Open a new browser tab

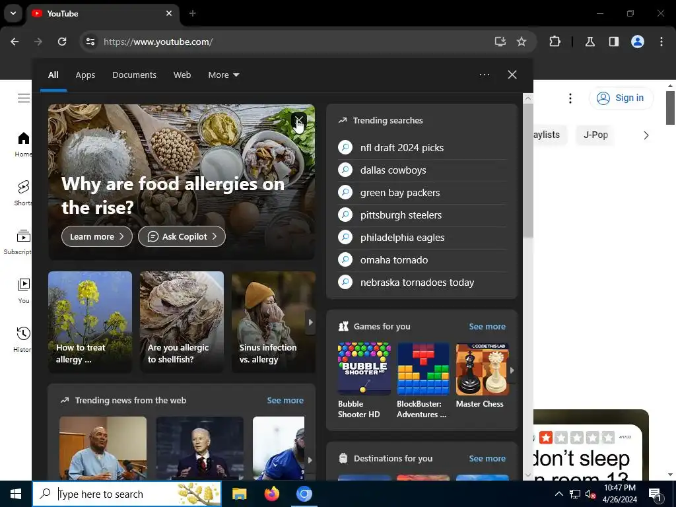click(193, 13)
